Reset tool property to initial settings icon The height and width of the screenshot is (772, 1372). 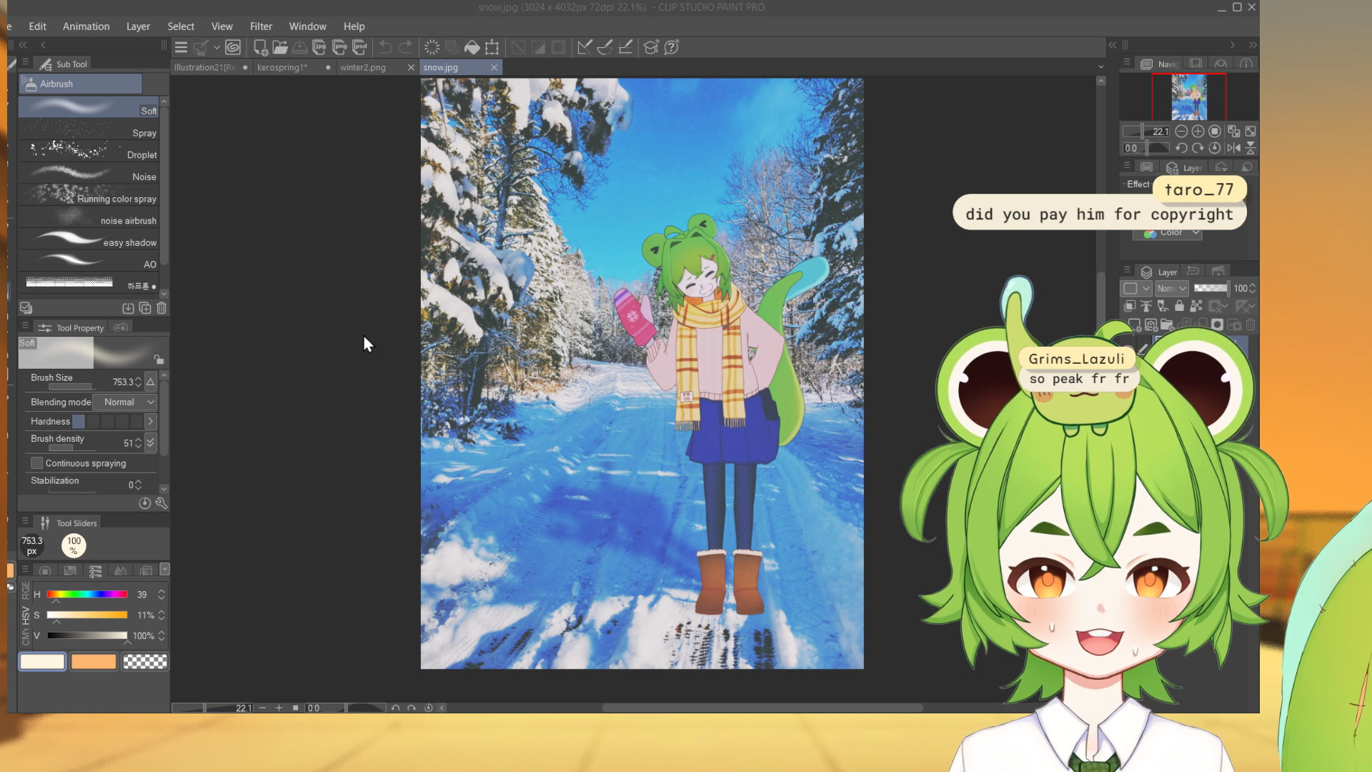tap(144, 503)
